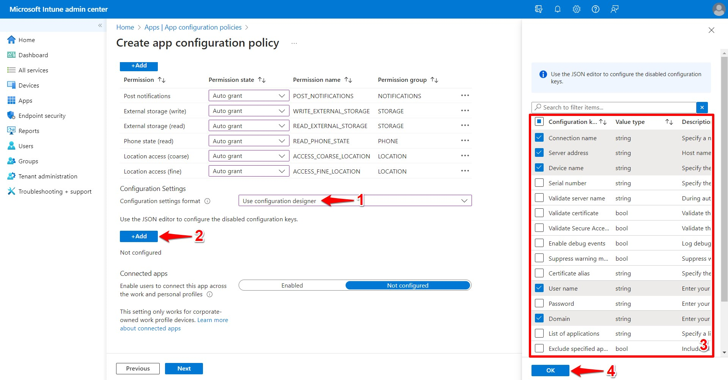
Task: Close the configuration keys side panel
Action: tap(711, 30)
